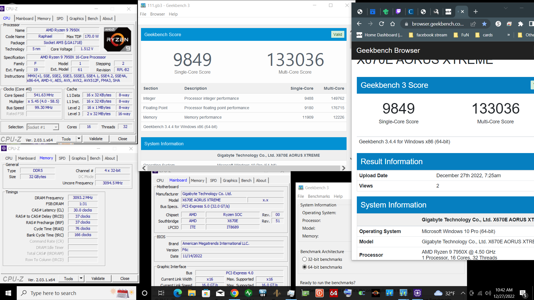Open the blue film-clip browser tab
Screen dimensions: 534x300
[373, 11]
